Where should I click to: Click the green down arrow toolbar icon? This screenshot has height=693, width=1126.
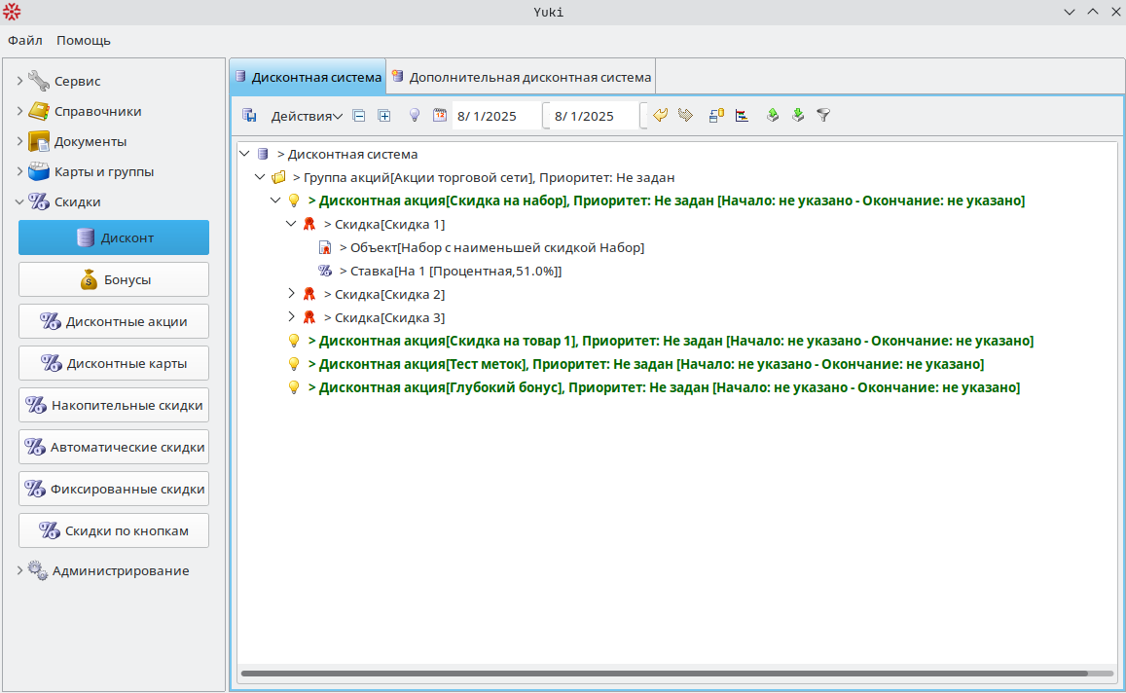798,116
